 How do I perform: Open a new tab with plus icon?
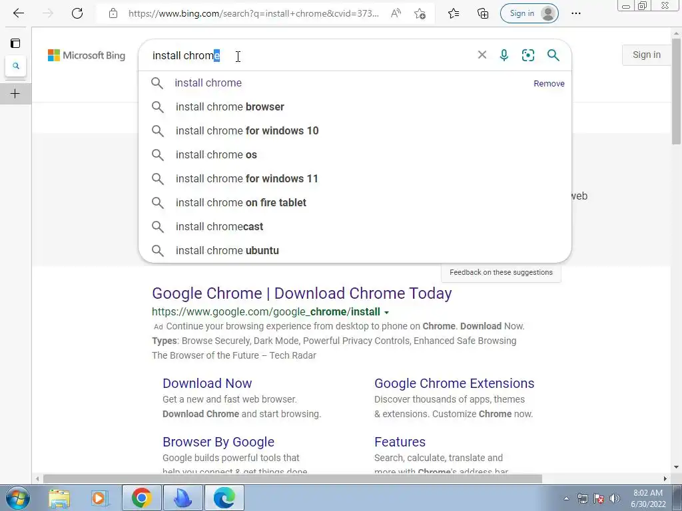tap(15, 93)
